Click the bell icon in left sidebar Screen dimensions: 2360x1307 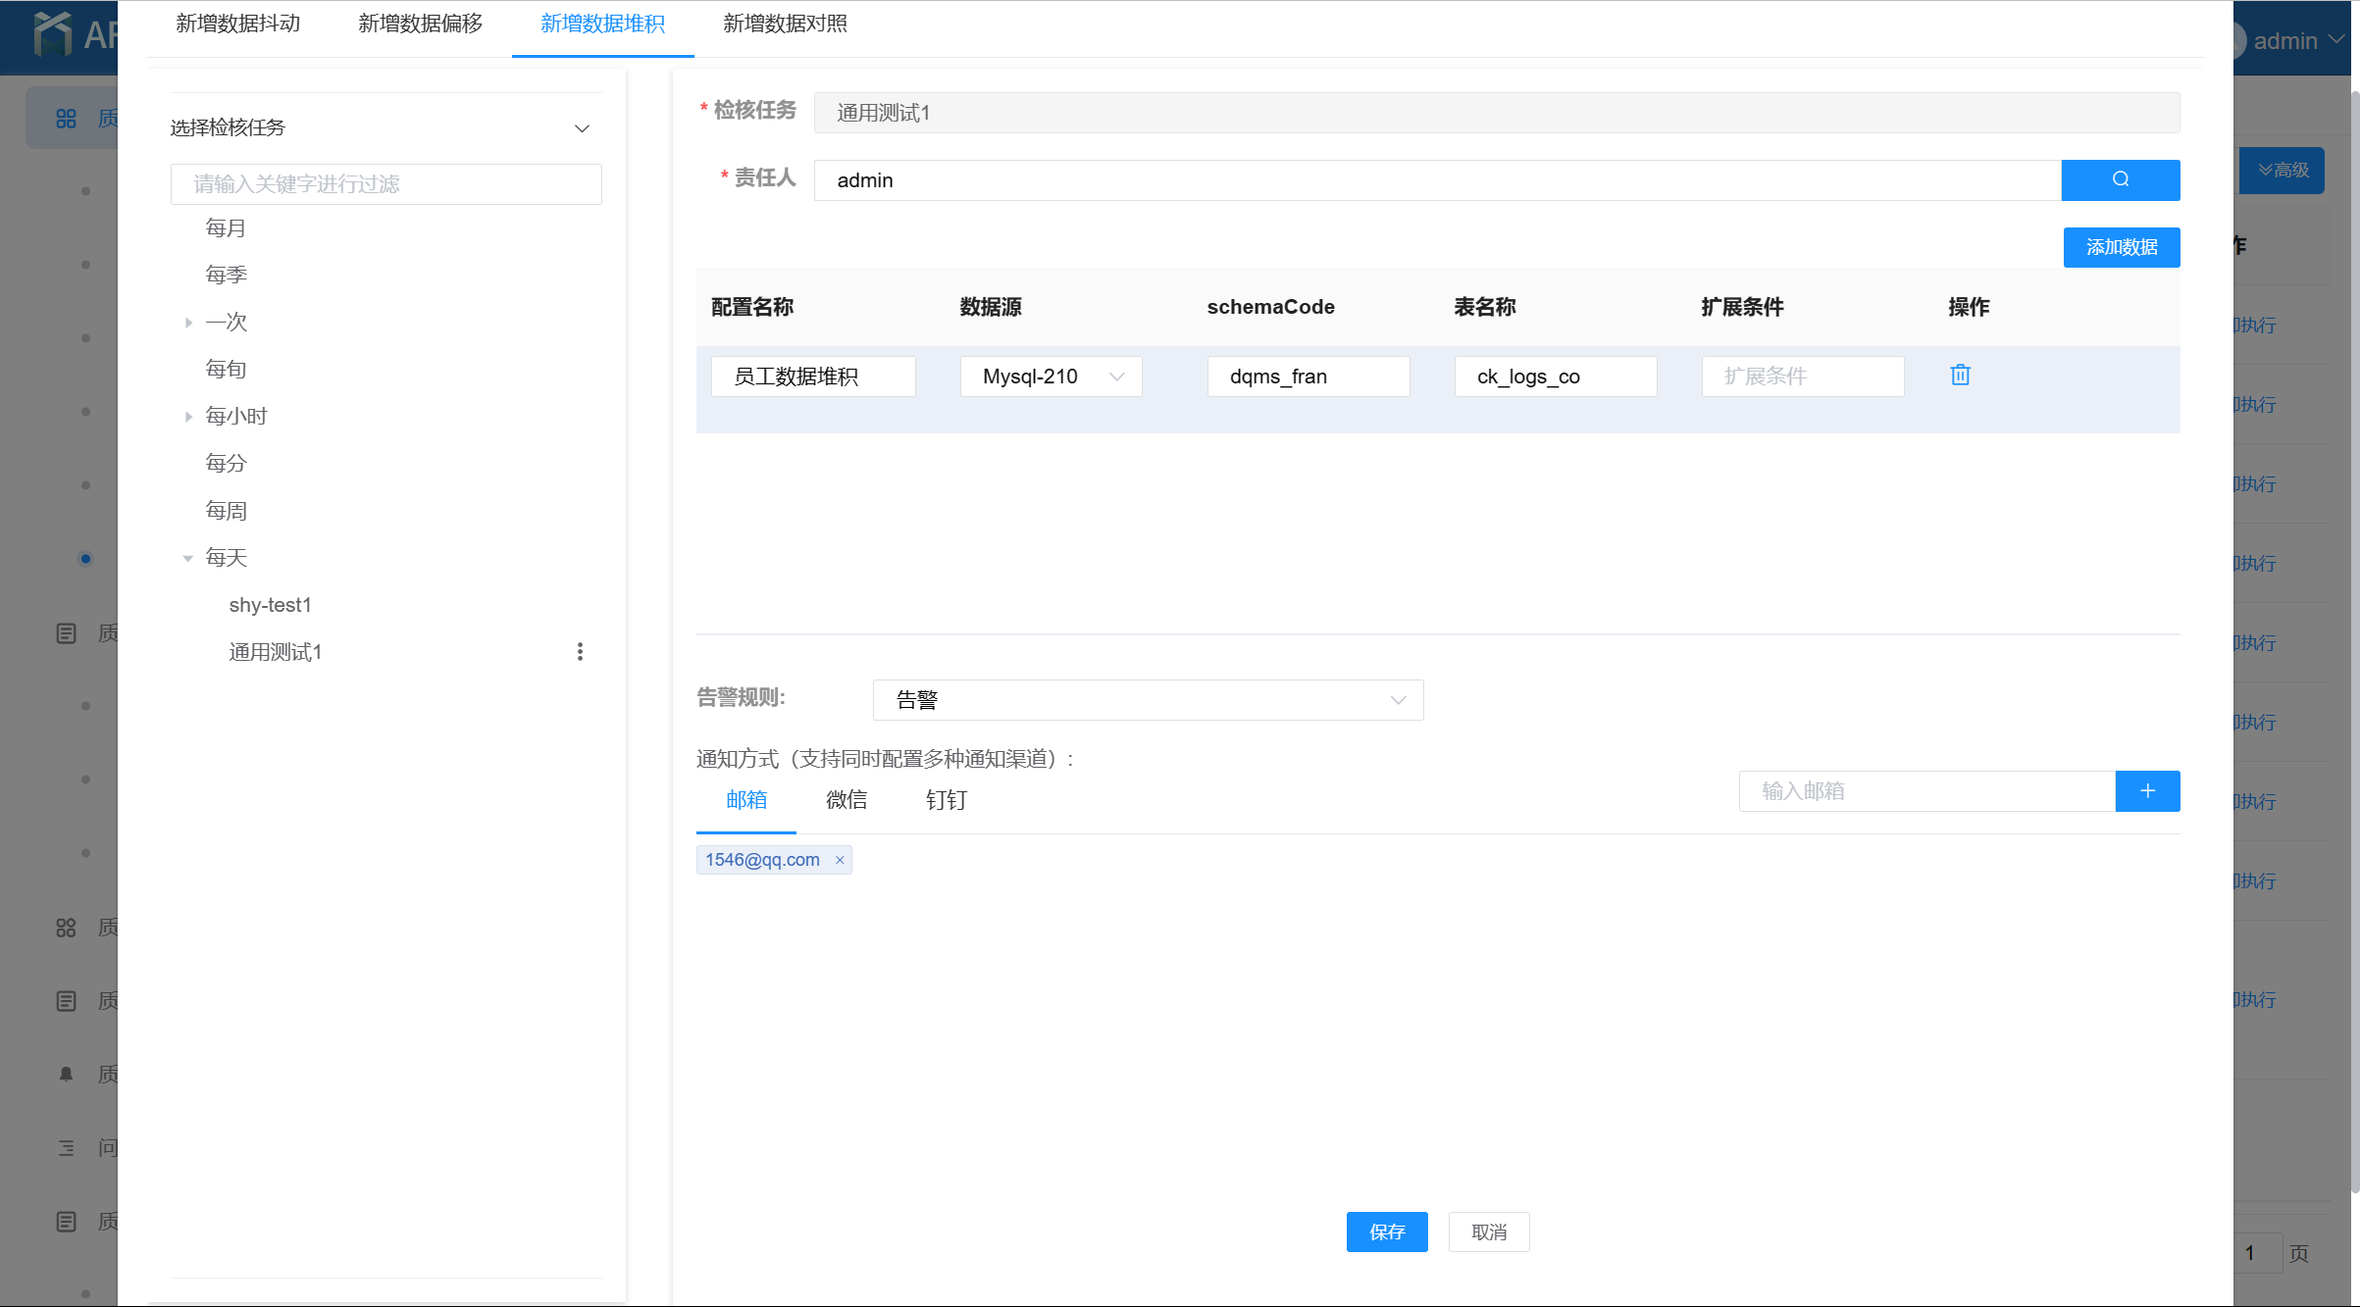click(66, 1074)
